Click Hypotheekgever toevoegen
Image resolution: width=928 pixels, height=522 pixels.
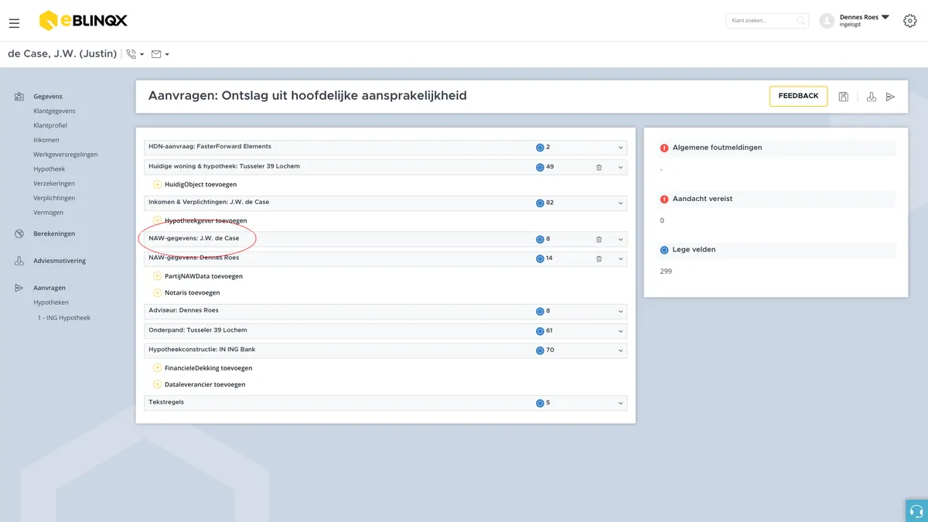click(x=206, y=221)
